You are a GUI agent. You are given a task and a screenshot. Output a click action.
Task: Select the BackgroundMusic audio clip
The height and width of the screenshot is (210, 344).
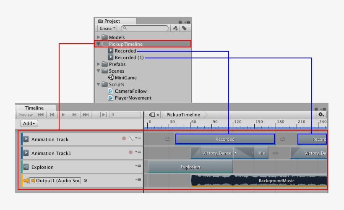pyautogui.click(x=259, y=181)
